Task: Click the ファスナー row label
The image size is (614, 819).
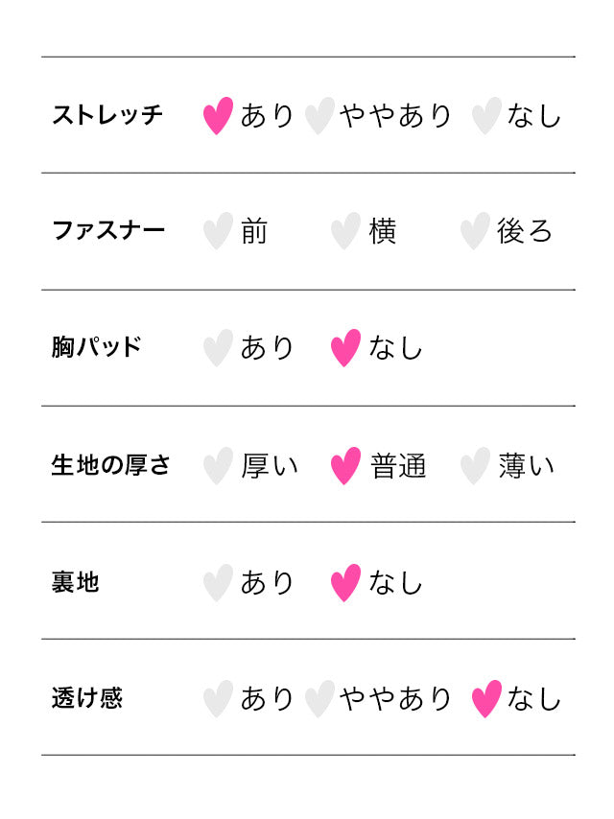Action: click(x=108, y=231)
